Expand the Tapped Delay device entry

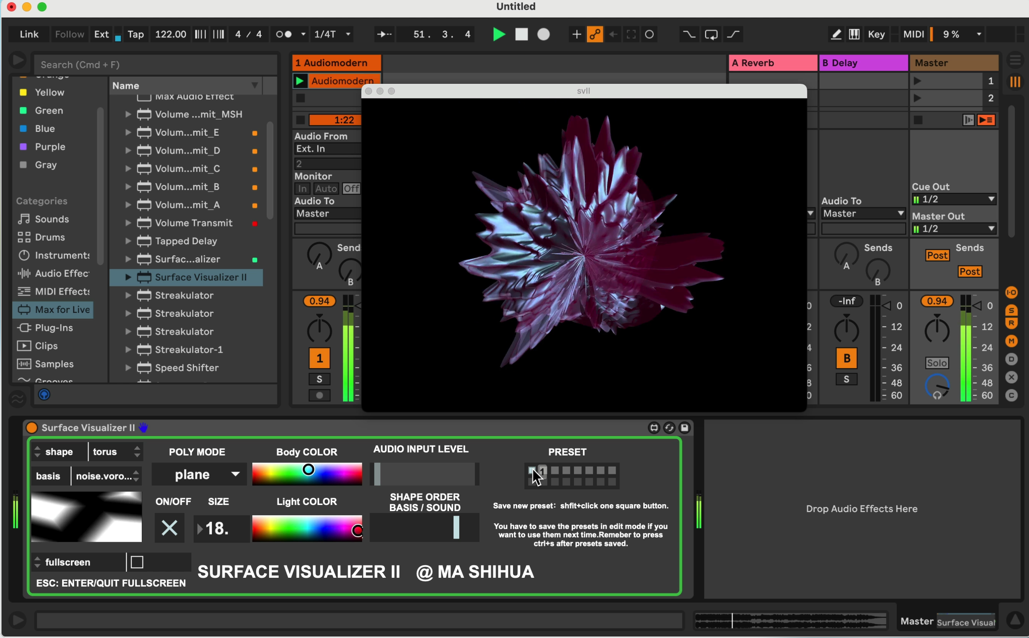click(x=128, y=241)
